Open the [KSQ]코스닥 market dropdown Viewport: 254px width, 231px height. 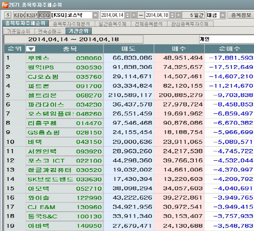coord(95,15)
